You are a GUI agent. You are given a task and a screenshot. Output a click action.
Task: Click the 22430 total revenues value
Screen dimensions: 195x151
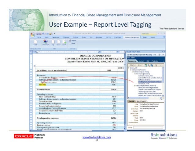[113, 89]
